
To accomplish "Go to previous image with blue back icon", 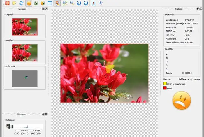I will [x=79, y=3].
